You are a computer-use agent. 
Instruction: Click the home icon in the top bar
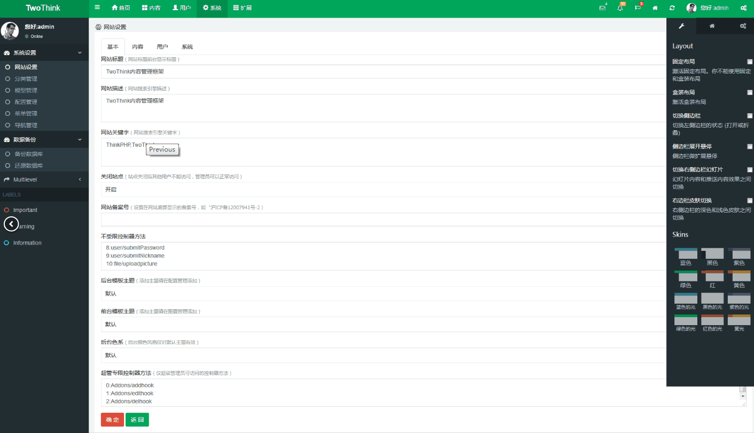pos(655,8)
